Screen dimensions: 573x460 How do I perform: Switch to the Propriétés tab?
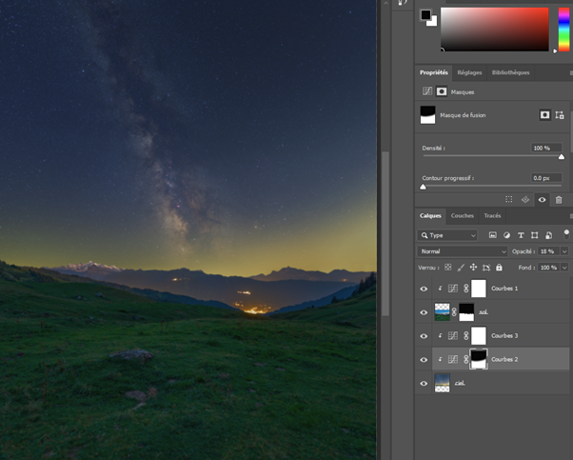[x=434, y=72]
